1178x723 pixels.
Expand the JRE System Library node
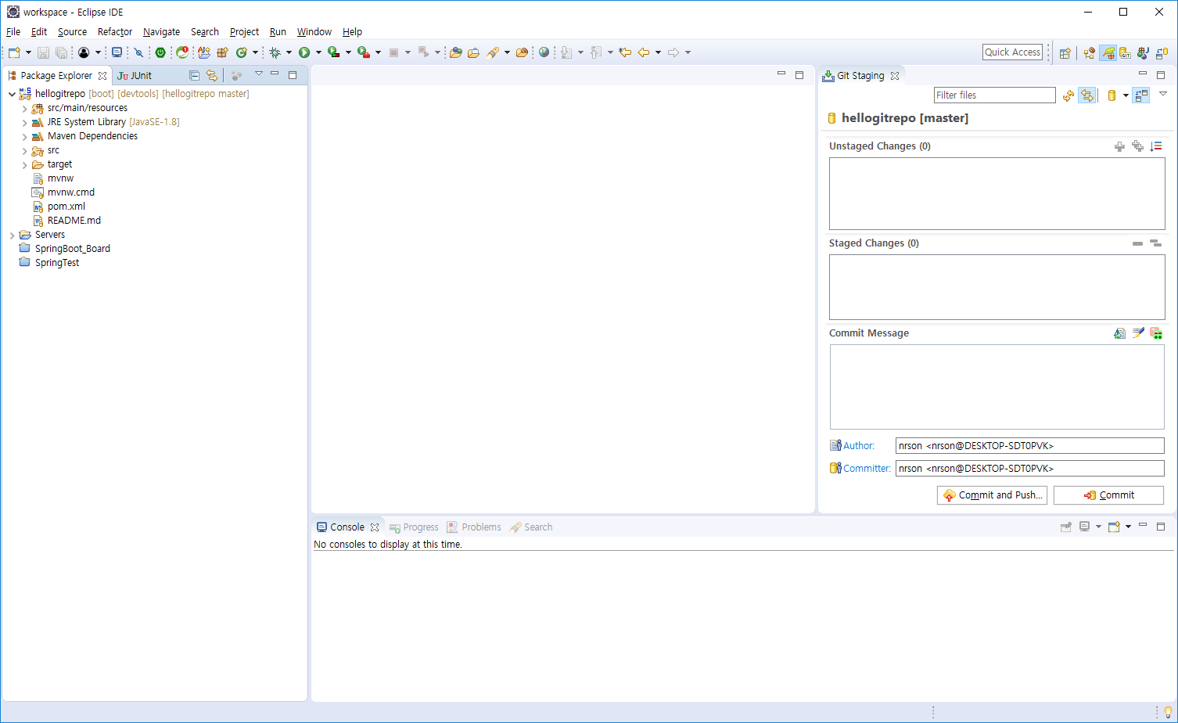pos(24,123)
